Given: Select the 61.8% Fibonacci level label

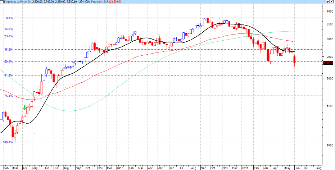Looking at the screenshot, I should 9,75.
